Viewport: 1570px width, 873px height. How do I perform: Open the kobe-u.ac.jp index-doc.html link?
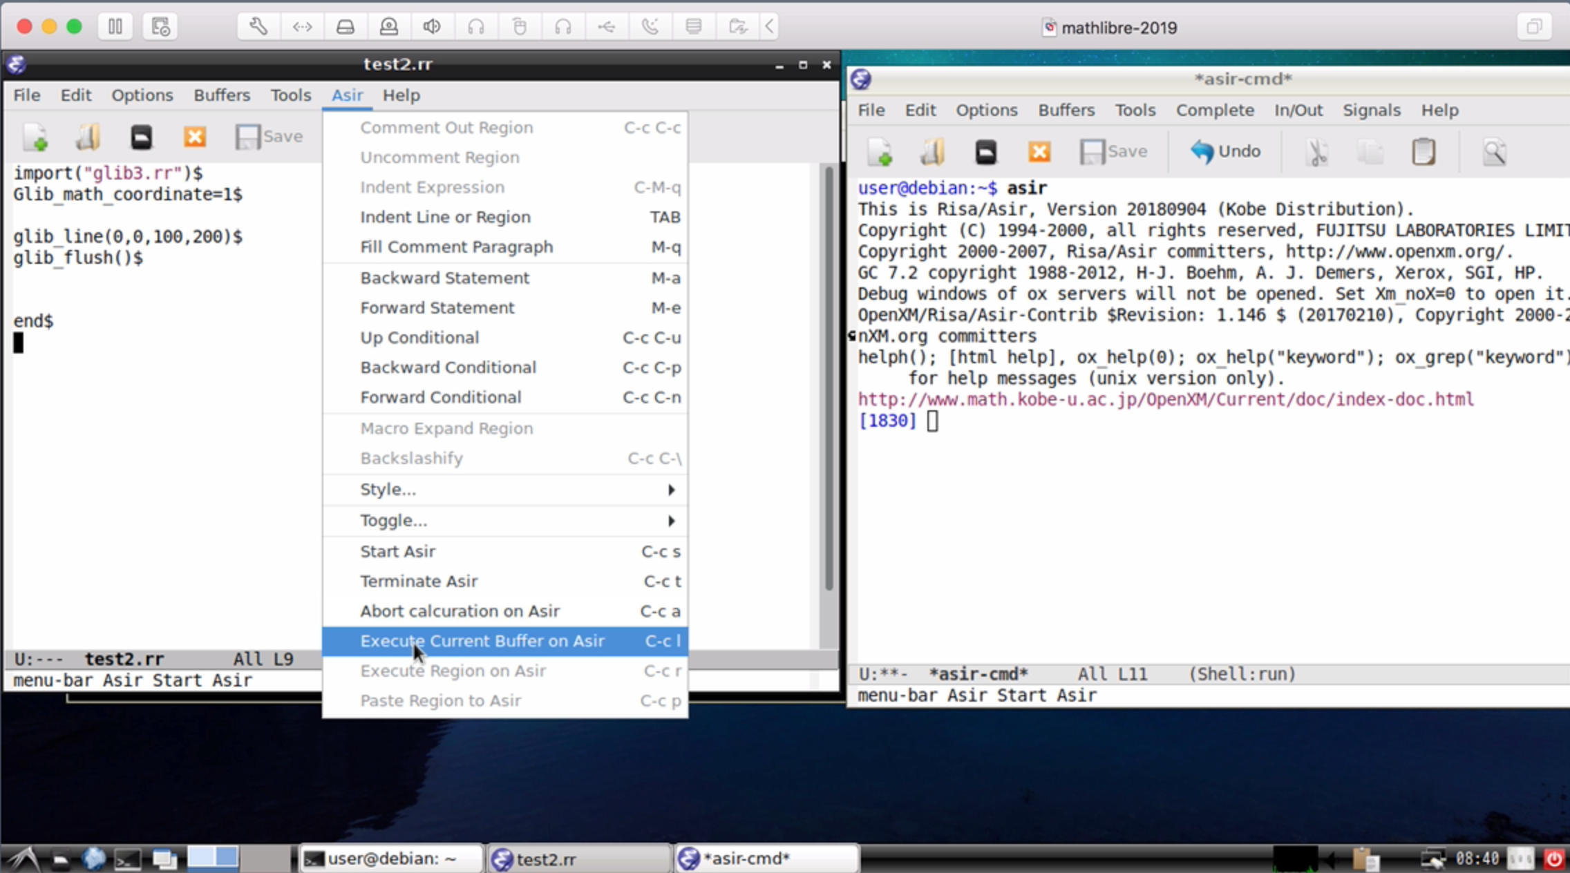click(1166, 399)
